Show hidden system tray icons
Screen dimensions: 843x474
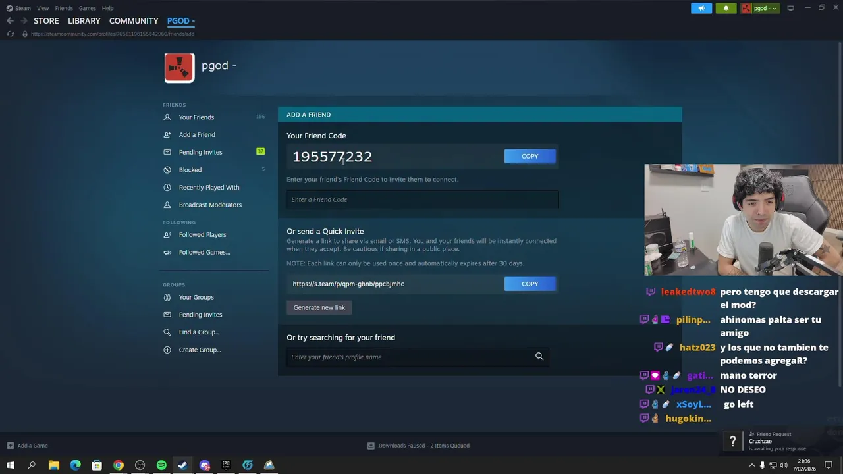[752, 465]
